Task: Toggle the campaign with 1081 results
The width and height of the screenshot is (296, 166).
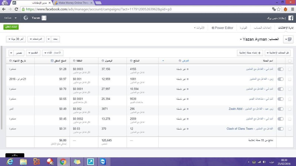Action: pyautogui.click(x=280, y=79)
